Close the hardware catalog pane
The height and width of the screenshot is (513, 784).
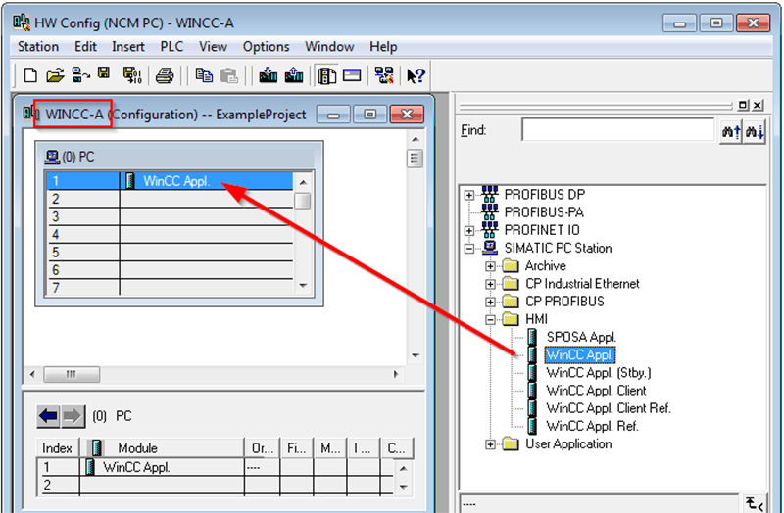[x=758, y=105]
